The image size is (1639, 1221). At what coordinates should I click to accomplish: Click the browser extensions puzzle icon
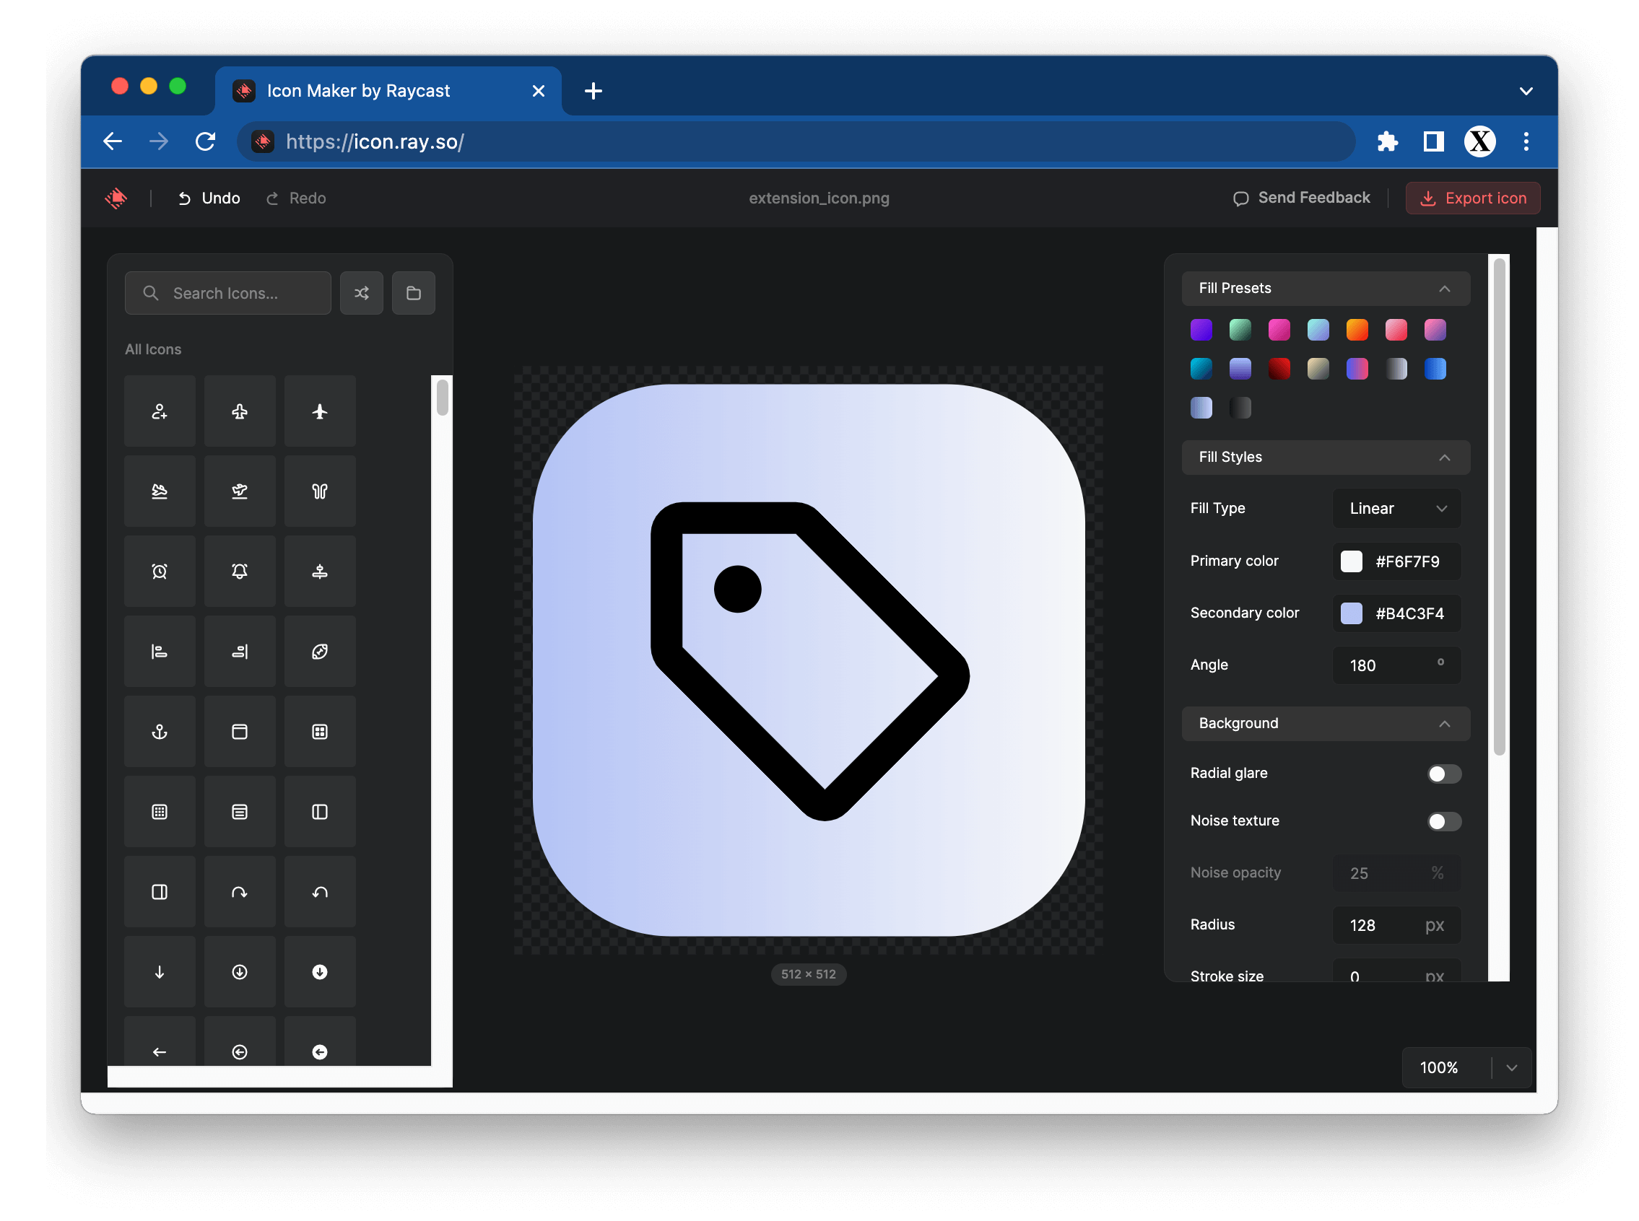tap(1387, 141)
